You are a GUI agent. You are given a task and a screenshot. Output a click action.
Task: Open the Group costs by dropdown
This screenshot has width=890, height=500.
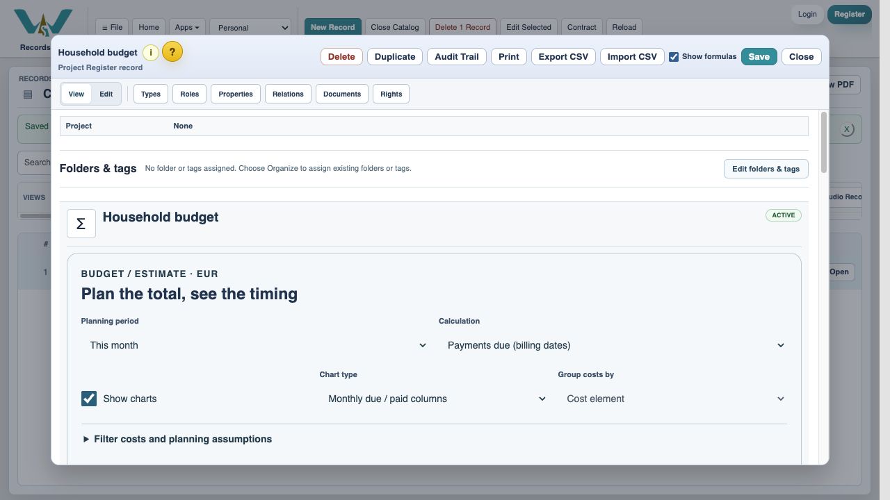click(x=672, y=399)
